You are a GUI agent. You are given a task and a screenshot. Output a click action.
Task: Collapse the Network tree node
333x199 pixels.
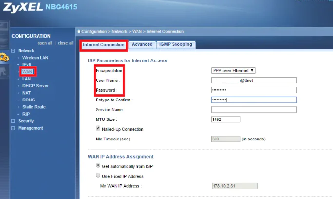coord(13,51)
